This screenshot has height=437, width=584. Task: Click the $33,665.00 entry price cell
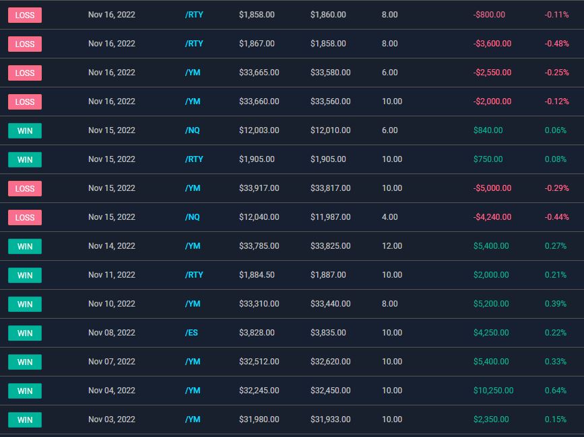click(259, 73)
